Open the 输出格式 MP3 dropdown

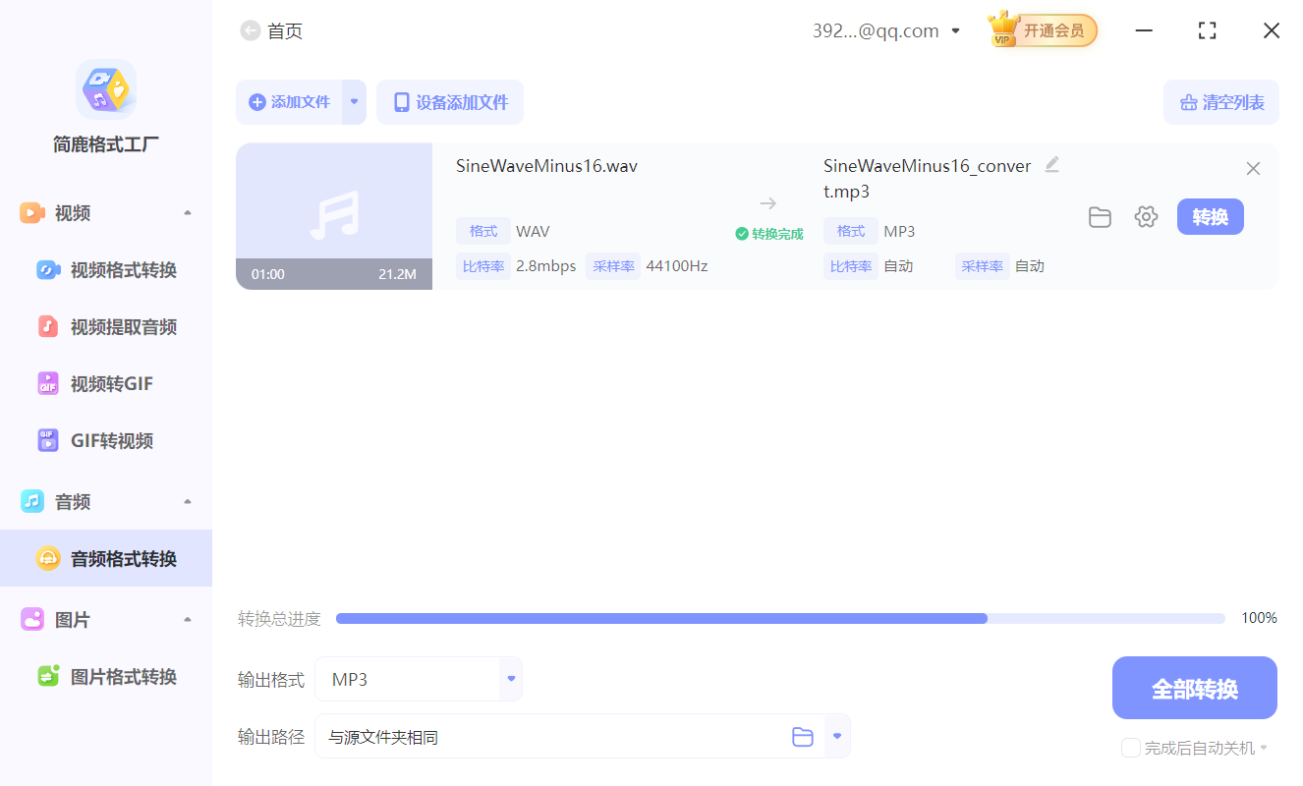click(510, 678)
